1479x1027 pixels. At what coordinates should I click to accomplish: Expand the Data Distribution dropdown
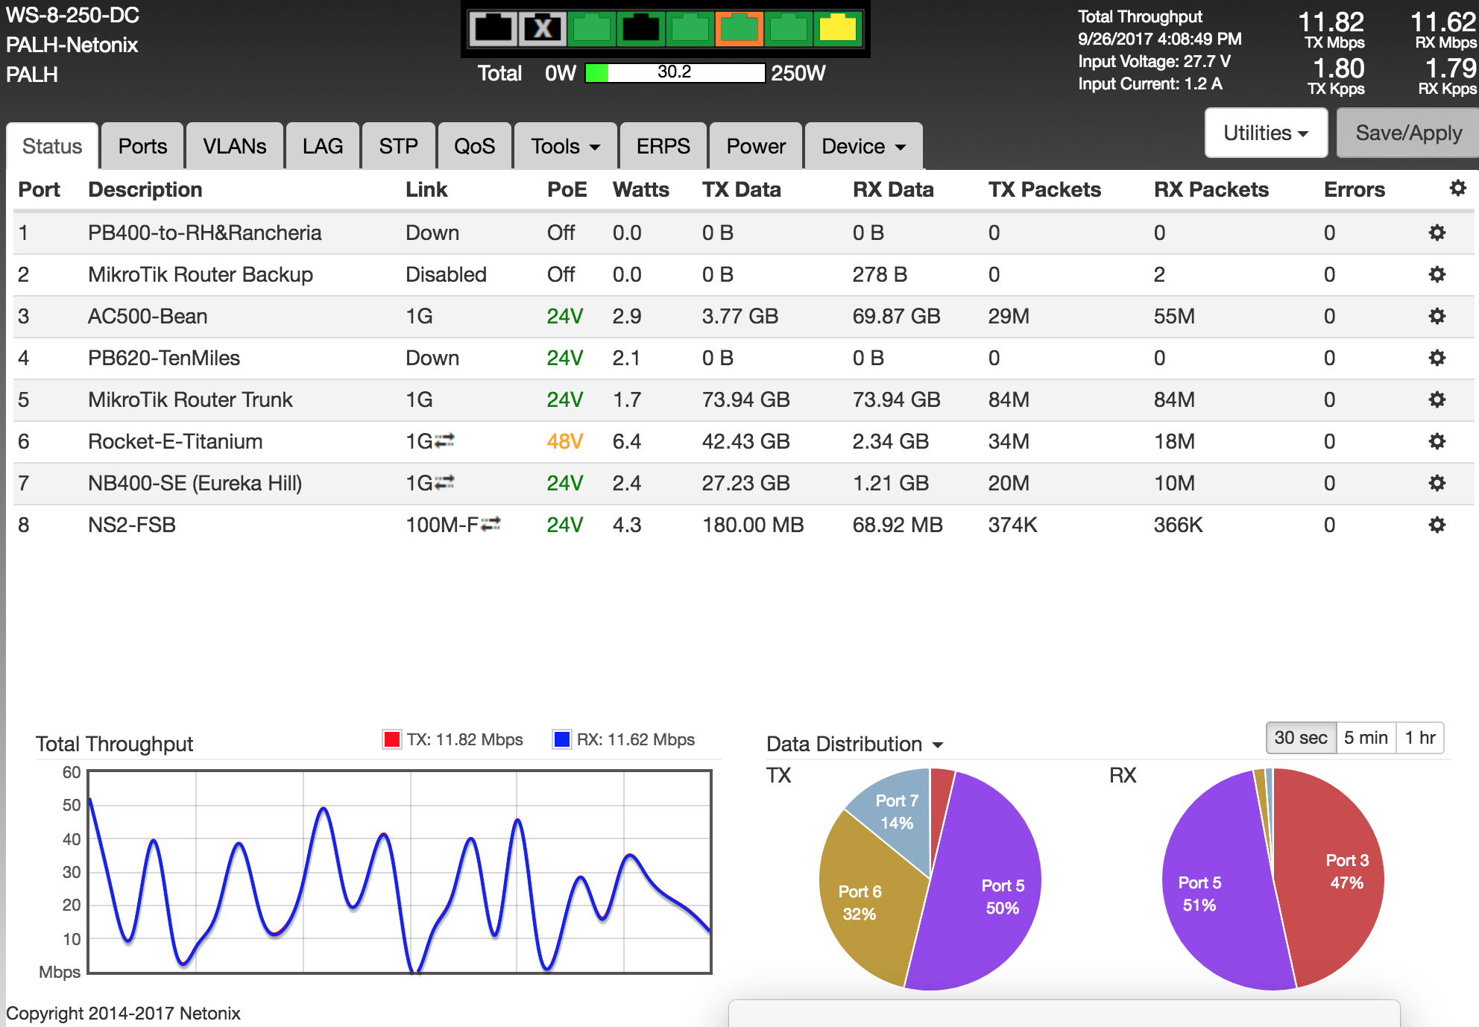(854, 744)
